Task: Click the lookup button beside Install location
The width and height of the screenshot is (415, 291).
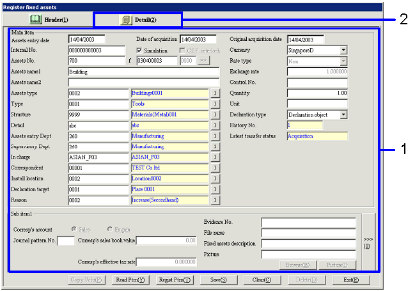Action: (x=215, y=178)
